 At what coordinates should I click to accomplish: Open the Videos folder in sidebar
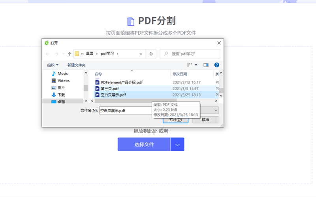[x=63, y=81]
